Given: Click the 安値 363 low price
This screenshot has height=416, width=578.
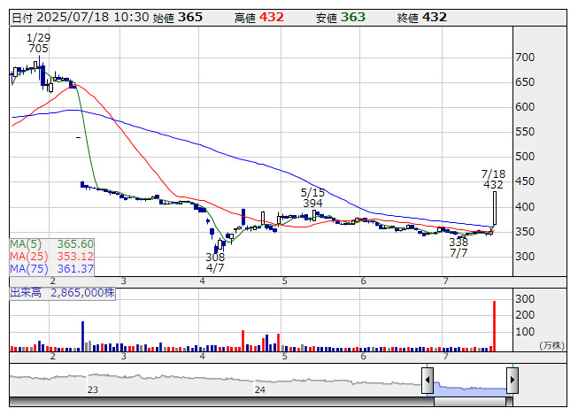Looking at the screenshot, I should coord(341,18).
